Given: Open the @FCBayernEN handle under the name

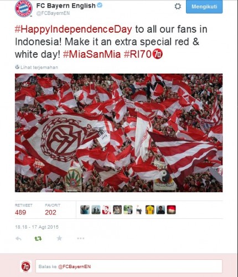Looking at the screenshot, I should click(x=53, y=13).
